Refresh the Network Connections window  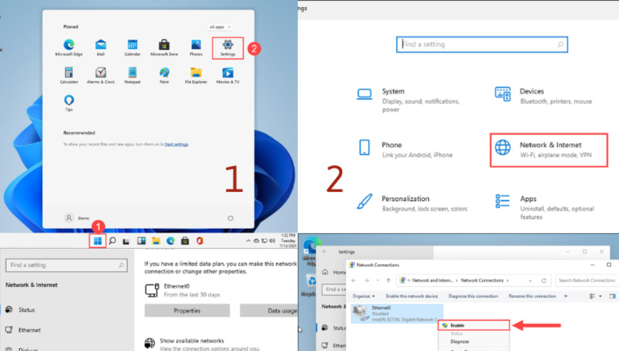click(x=544, y=280)
